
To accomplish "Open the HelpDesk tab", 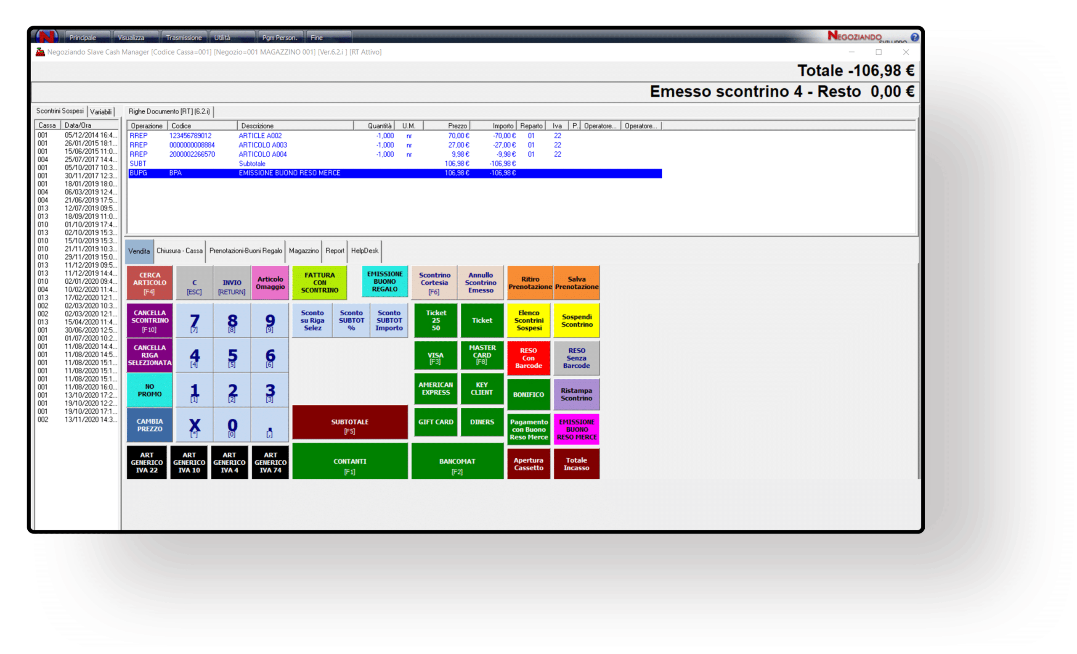I will coord(364,251).
